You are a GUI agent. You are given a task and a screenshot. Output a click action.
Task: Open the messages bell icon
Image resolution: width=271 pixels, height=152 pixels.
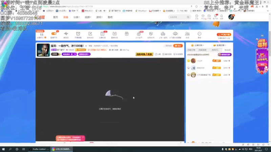click(x=222, y=16)
